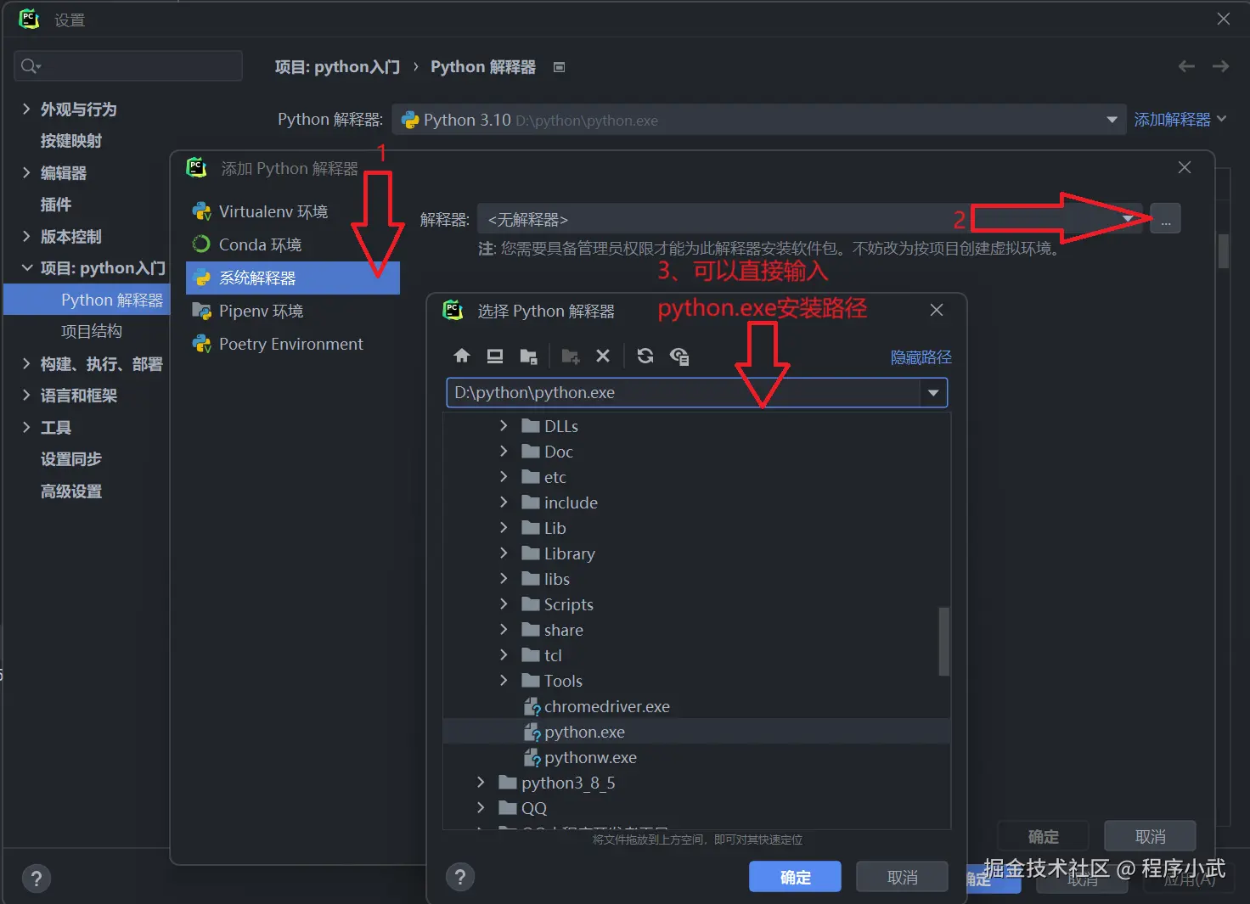This screenshot has width=1250, height=904.
Task: Expand 语言和框架 section
Action: (x=26, y=395)
